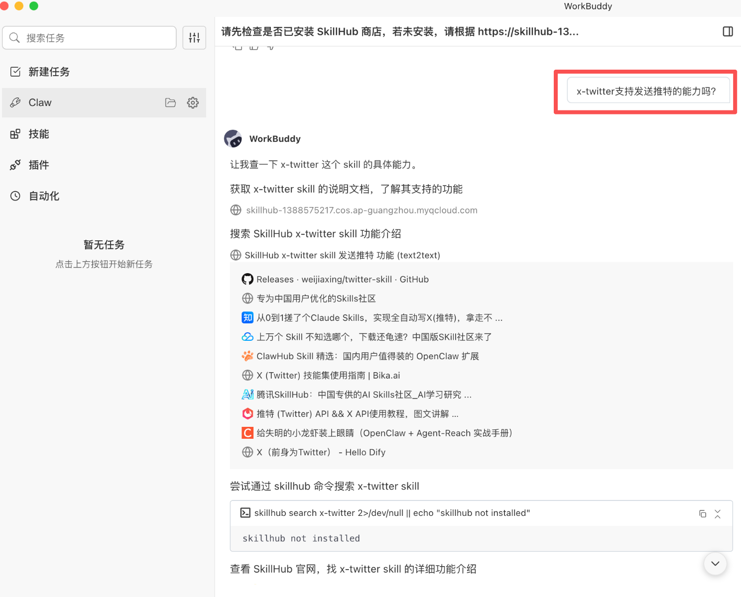
Task: Start a new task via 新建任务
Action: point(104,72)
